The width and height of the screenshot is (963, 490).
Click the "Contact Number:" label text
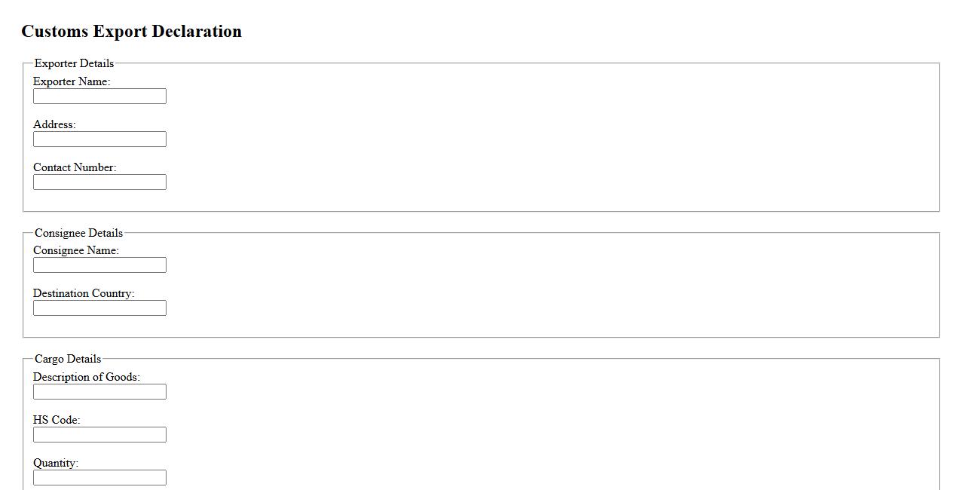tap(75, 167)
